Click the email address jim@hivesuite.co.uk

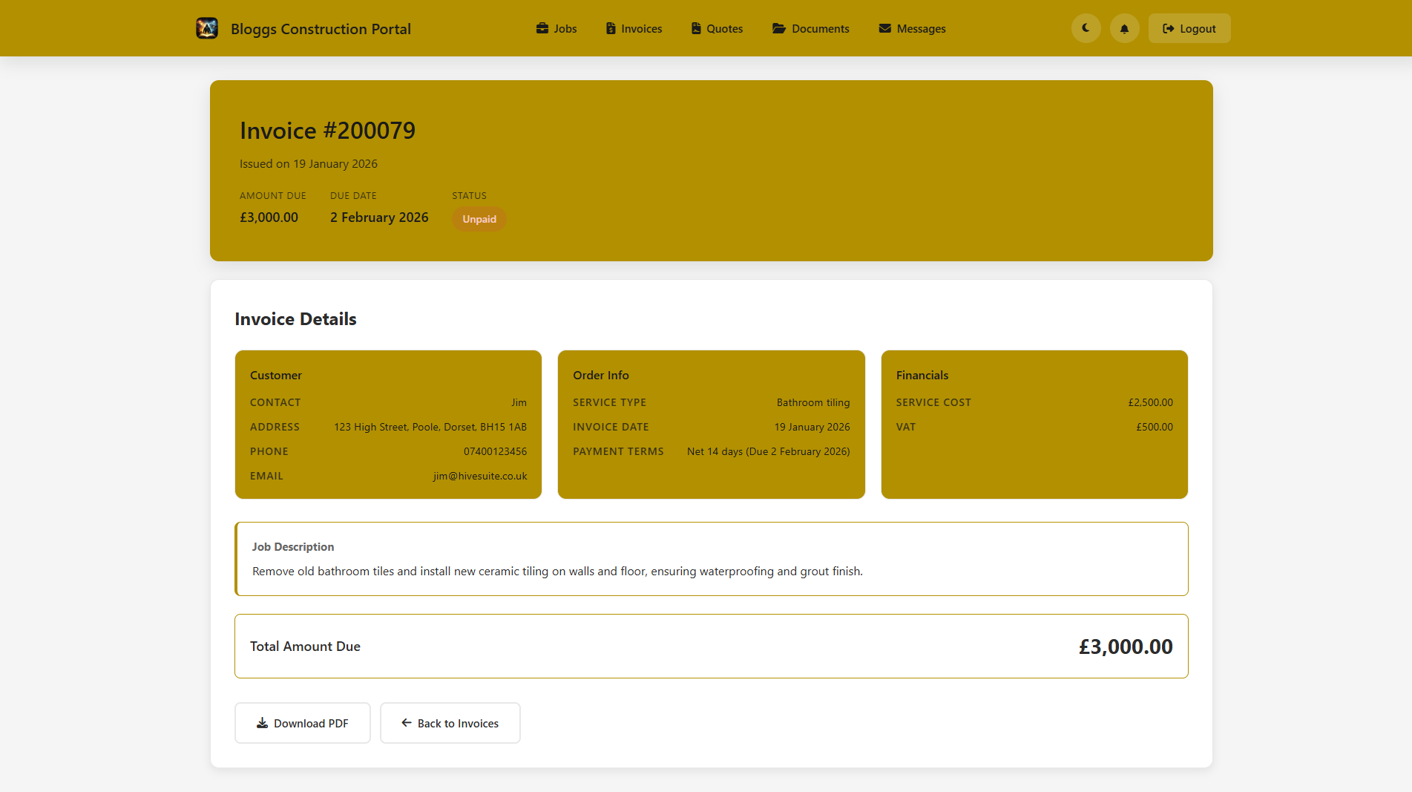[479, 476]
